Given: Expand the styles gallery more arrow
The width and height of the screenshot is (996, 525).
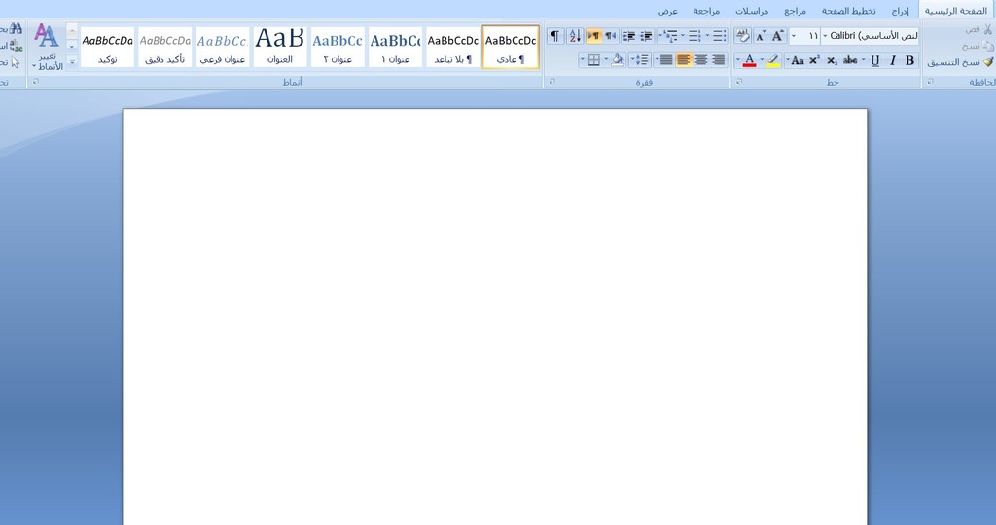Looking at the screenshot, I should (72, 61).
